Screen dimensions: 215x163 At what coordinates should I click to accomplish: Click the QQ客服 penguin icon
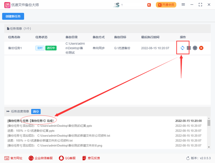click(x=61, y=158)
